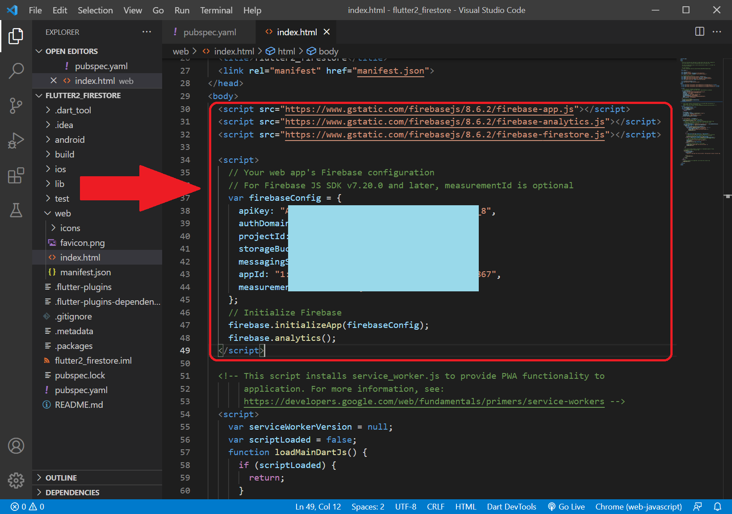Click the CRLF line ending selector
Image resolution: width=732 pixels, height=514 pixels.
435,507
